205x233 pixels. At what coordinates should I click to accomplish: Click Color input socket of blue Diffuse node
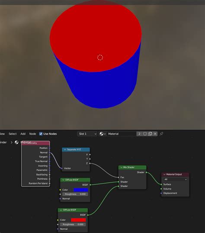pyautogui.click(x=60, y=190)
